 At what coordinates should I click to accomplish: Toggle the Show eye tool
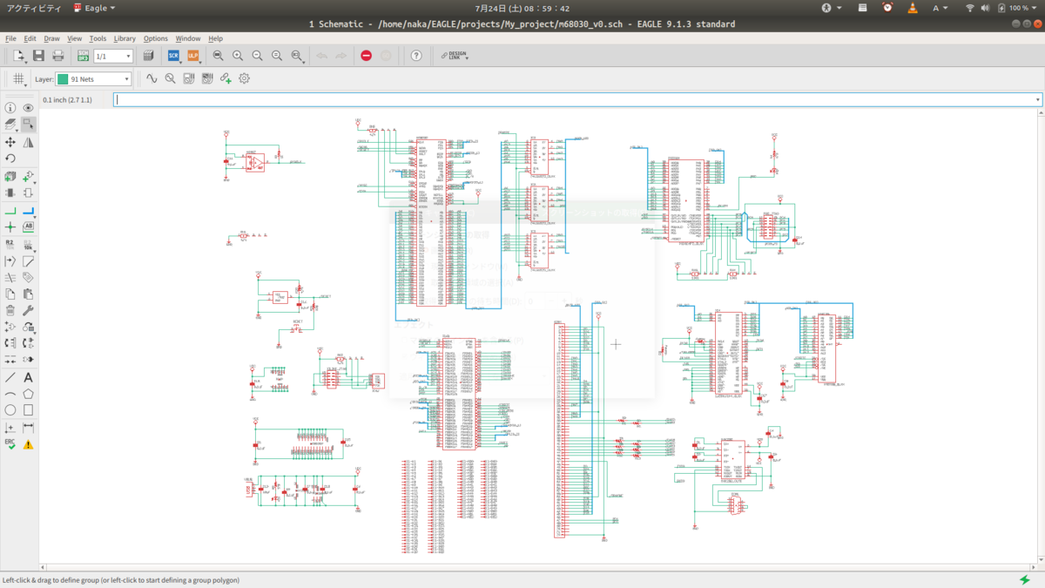pyautogui.click(x=29, y=108)
